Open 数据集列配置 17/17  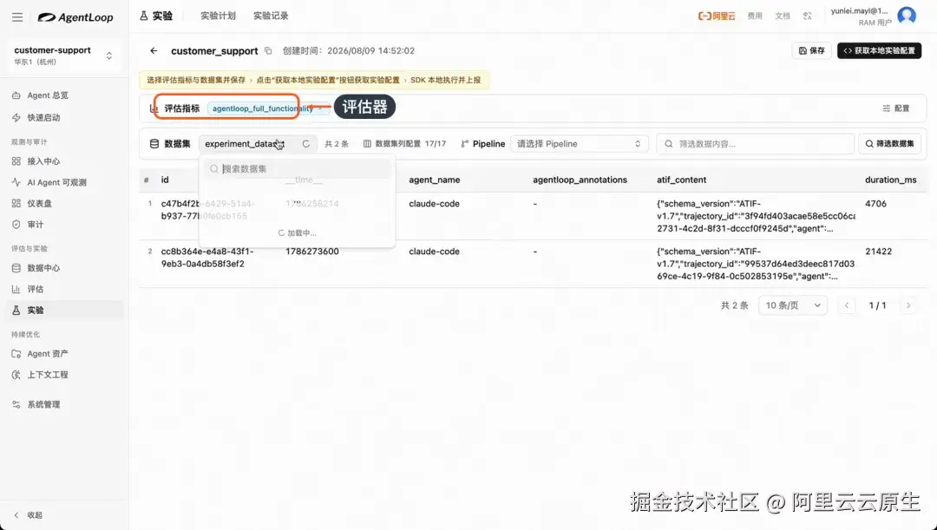coord(404,144)
